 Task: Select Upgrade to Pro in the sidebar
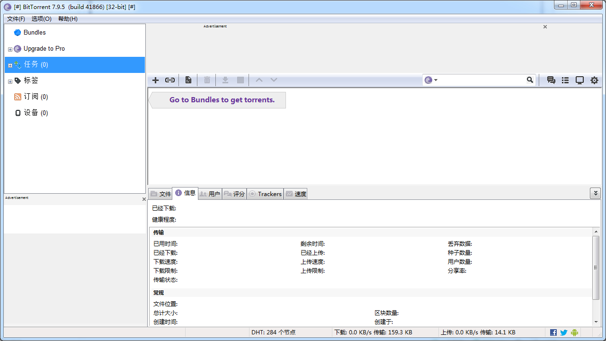click(x=75, y=49)
